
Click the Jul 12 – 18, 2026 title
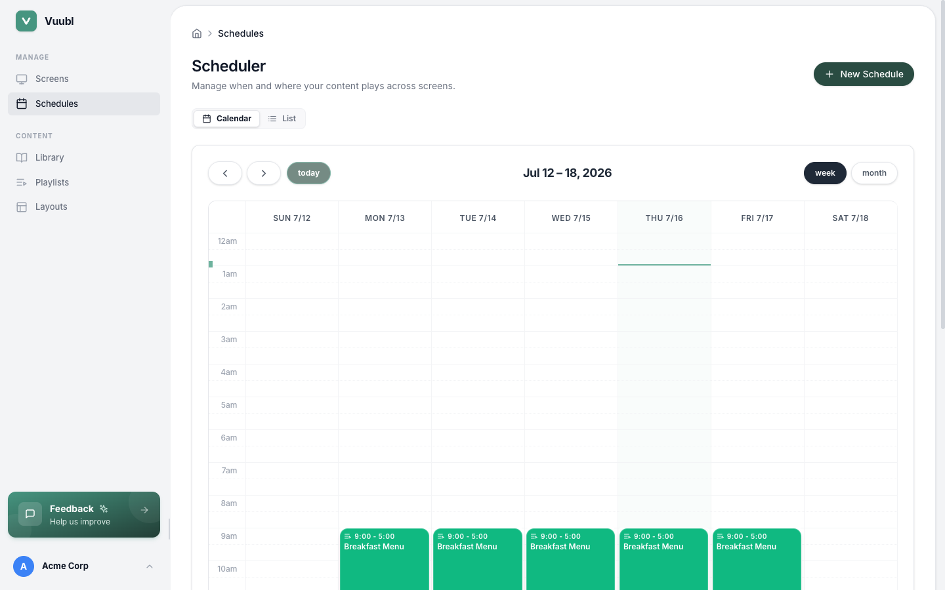pos(568,173)
